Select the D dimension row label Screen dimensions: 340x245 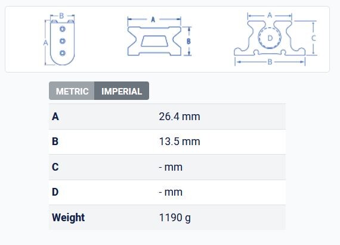coord(55,192)
